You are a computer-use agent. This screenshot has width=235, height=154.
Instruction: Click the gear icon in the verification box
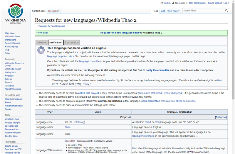[x=41, y=50]
